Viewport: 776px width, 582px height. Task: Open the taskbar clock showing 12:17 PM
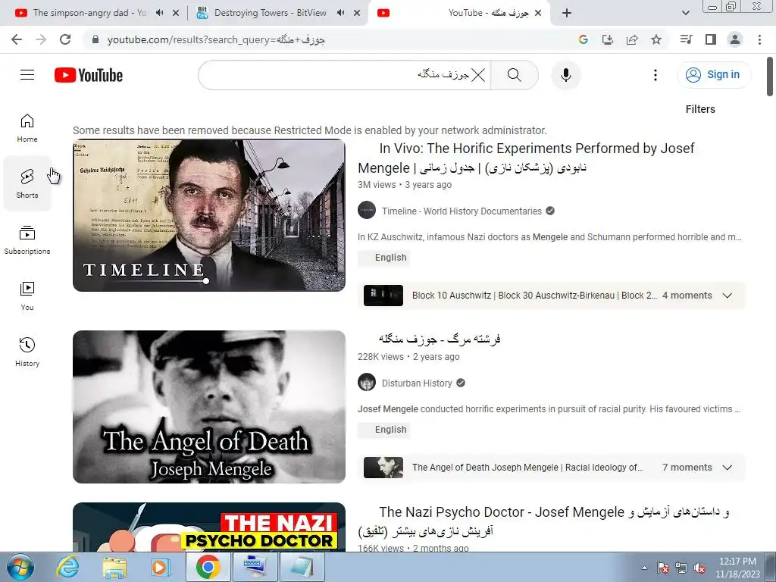tap(737, 568)
